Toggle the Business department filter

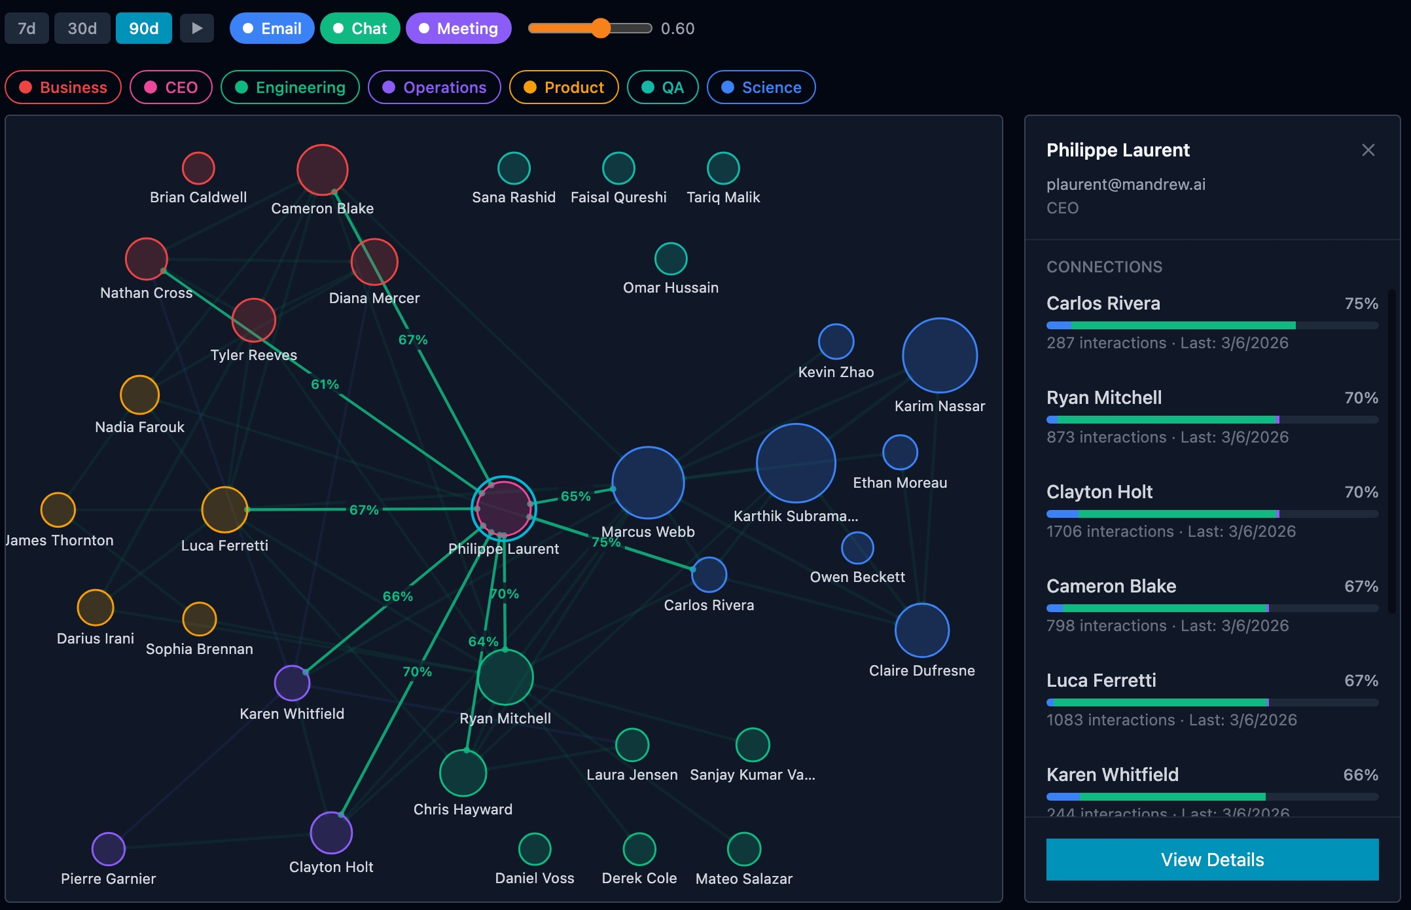[x=63, y=87]
